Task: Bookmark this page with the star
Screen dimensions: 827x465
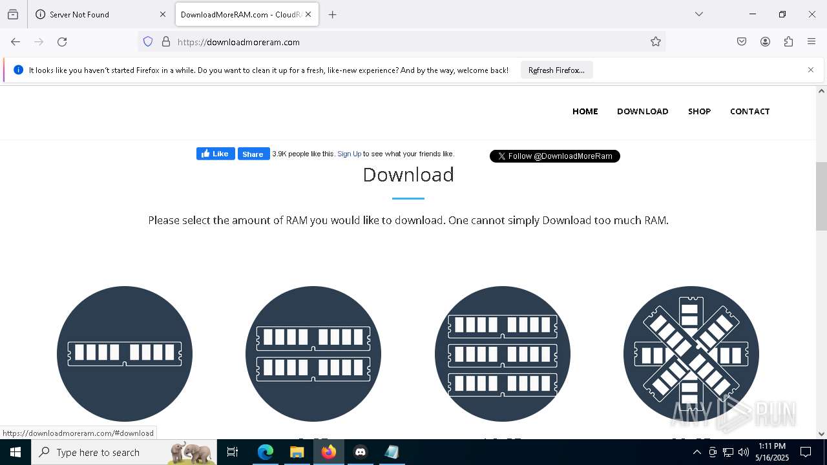Action: tap(656, 42)
